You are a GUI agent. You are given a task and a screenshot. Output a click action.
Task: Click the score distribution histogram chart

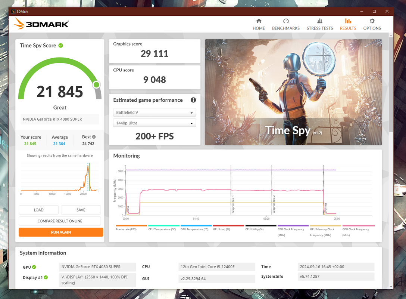click(60, 179)
